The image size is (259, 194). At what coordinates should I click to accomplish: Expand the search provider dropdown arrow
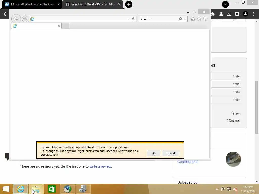tap(184, 19)
